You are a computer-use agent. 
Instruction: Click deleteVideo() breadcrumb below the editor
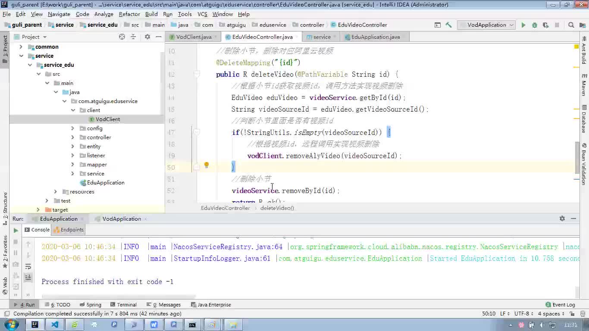[277, 208]
